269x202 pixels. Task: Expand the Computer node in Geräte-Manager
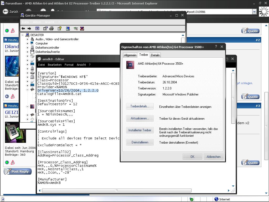[27, 43]
